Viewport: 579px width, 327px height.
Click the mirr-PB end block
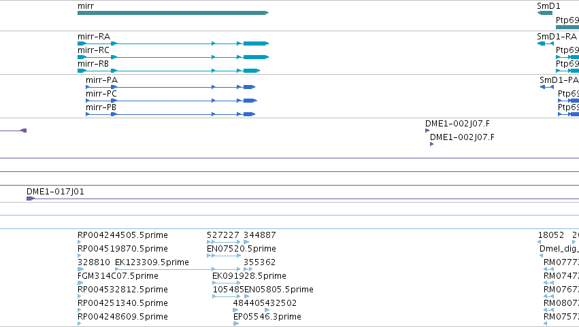click(249, 114)
